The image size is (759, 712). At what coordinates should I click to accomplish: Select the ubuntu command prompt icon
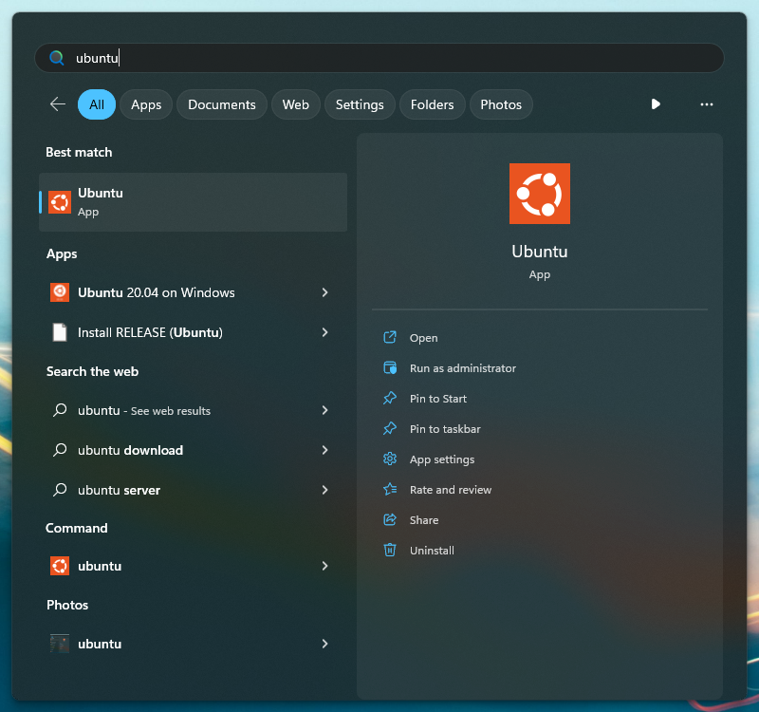pos(60,566)
